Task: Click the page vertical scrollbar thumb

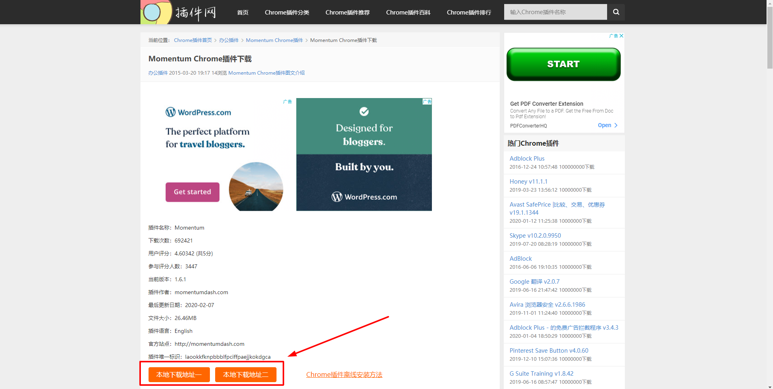Action: click(770, 38)
